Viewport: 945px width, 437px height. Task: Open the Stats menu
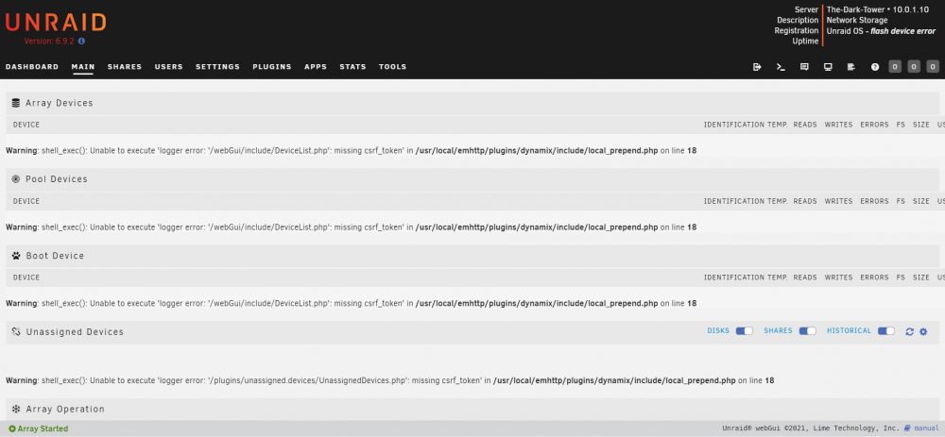(352, 67)
